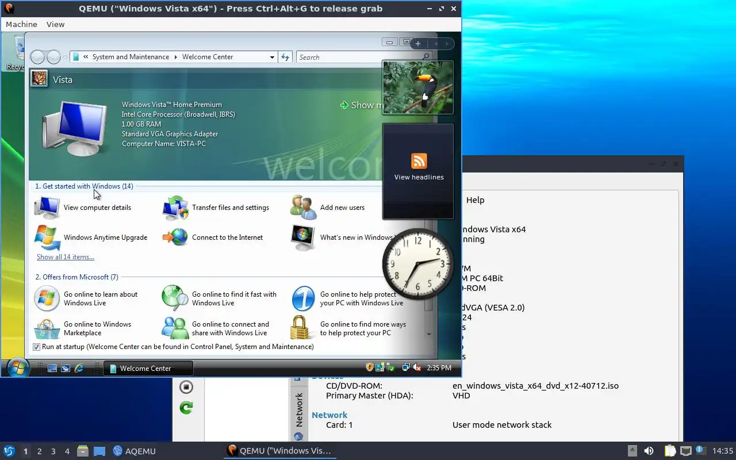Viewport: 736px width, 460px height.
Task: Click the muted volume tray icon in Vista
Action: click(417, 367)
